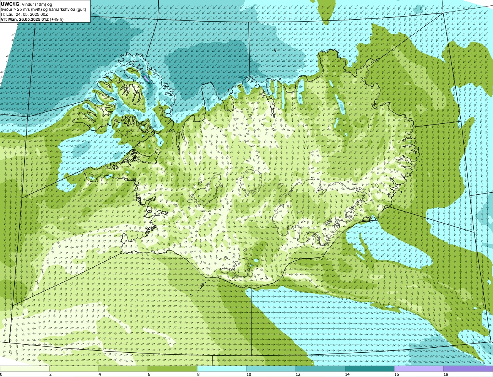Click the legend tick label '0'
Viewport: 493px width, 377px height.
tap(1, 374)
